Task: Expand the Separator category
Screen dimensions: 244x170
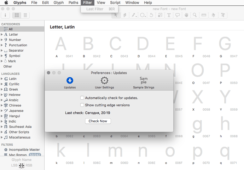Action: 2,51
